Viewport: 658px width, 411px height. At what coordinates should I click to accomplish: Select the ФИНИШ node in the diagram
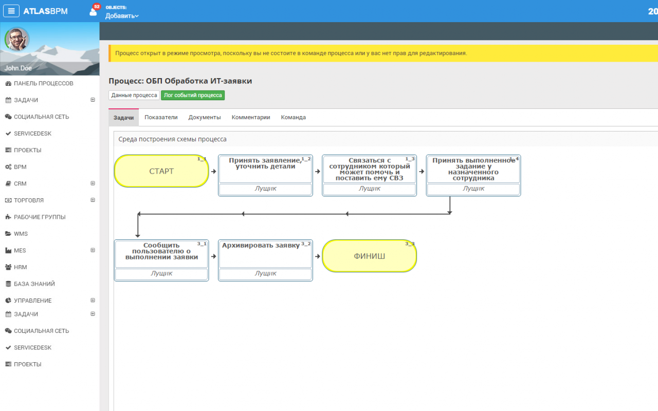pyautogui.click(x=369, y=256)
